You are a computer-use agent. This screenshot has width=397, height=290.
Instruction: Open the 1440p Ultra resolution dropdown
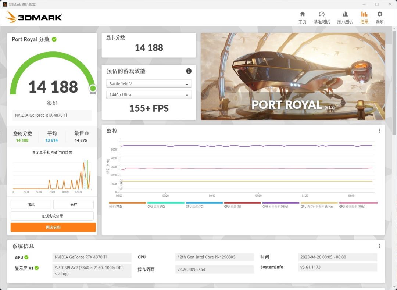coord(149,94)
